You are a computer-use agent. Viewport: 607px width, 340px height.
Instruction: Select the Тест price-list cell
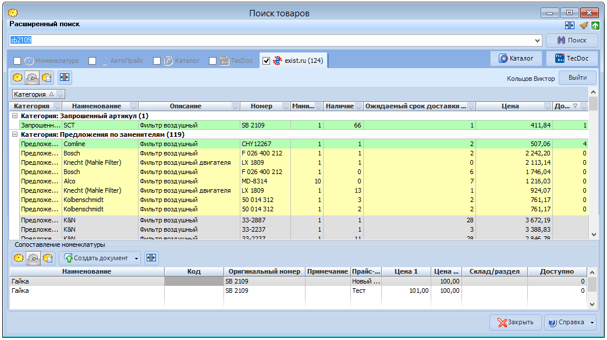pos(366,291)
